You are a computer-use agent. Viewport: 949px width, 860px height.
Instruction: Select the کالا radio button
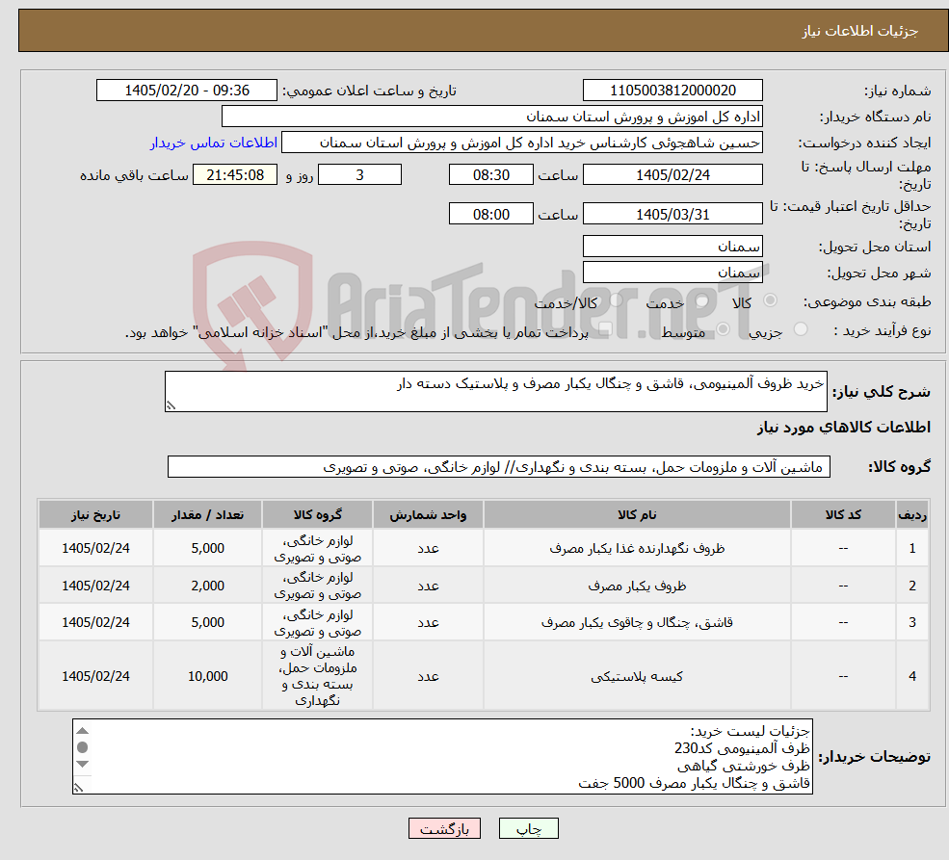coord(771,300)
